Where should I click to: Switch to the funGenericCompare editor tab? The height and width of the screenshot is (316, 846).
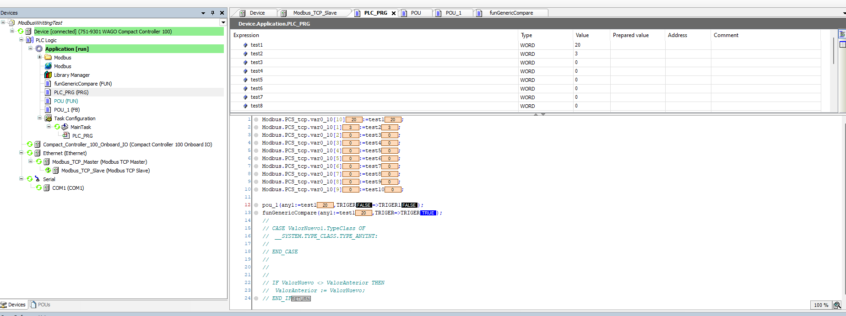pyautogui.click(x=511, y=13)
